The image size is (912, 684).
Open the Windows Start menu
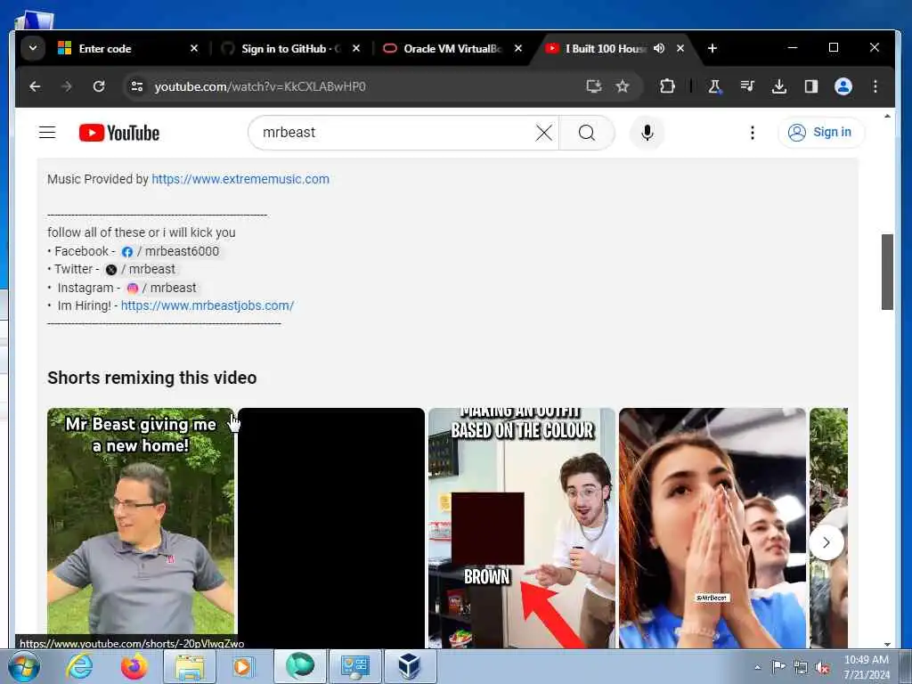24,666
